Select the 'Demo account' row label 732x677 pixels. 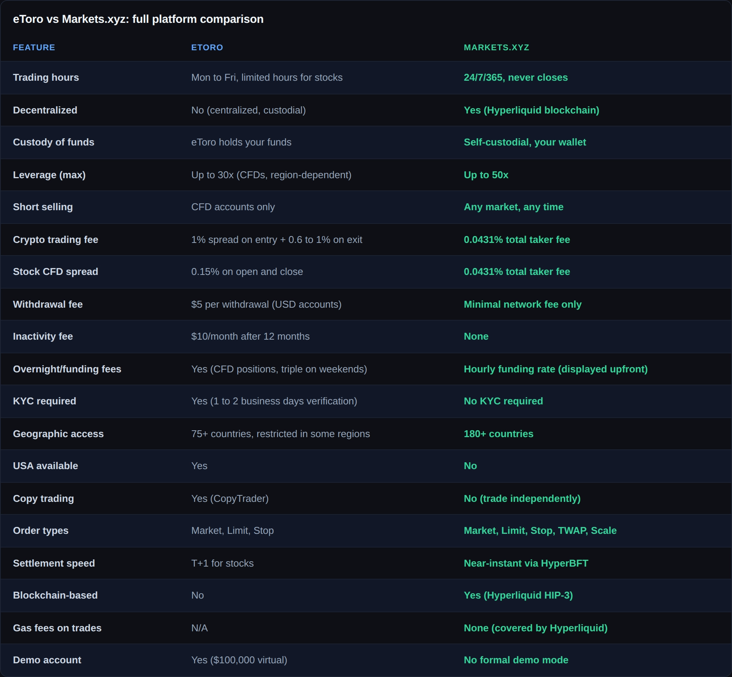[x=47, y=660]
